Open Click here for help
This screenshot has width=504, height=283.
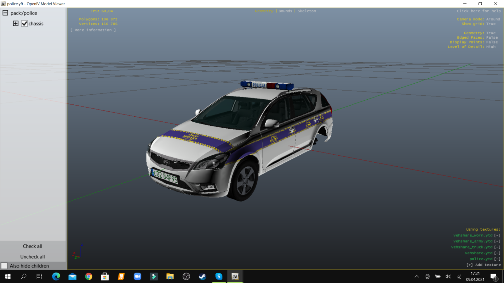pos(478,11)
